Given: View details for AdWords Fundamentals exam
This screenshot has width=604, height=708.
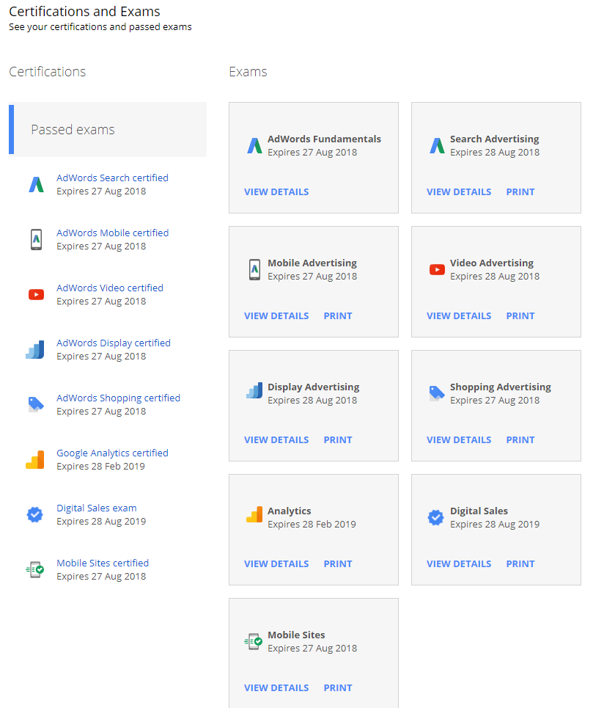Looking at the screenshot, I should (x=276, y=192).
